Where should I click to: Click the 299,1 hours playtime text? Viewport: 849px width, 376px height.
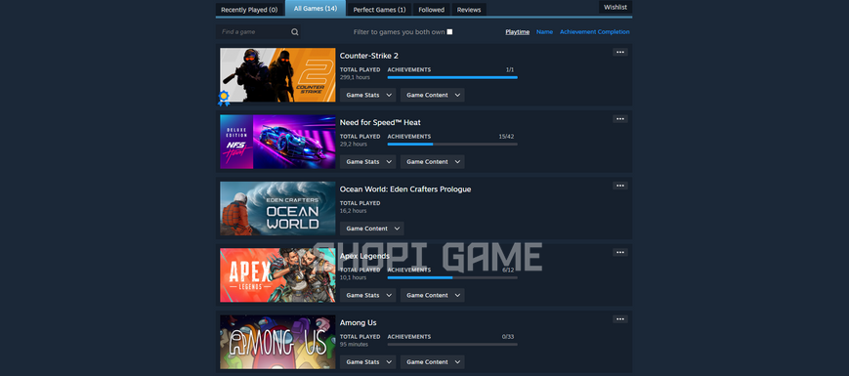click(x=355, y=77)
